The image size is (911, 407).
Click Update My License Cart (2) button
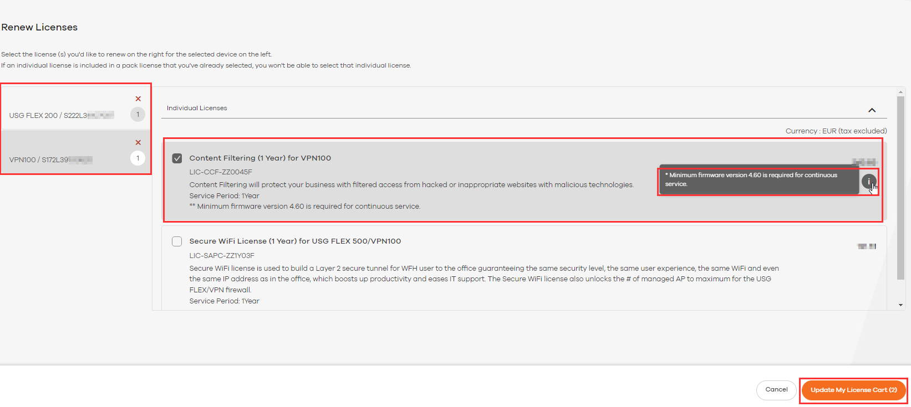(x=853, y=390)
